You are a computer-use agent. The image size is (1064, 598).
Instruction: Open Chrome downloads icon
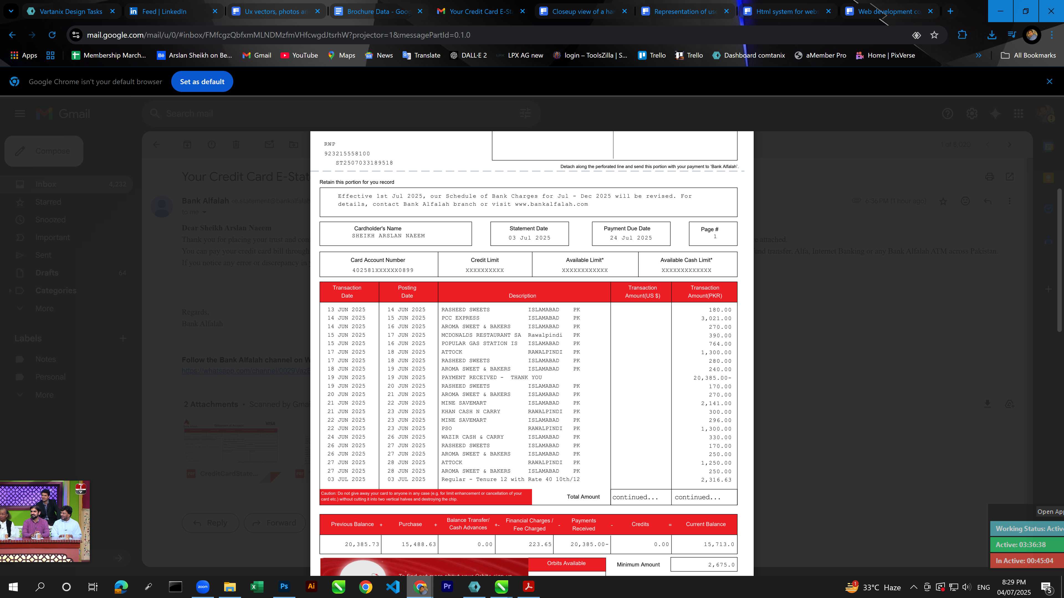tap(992, 35)
